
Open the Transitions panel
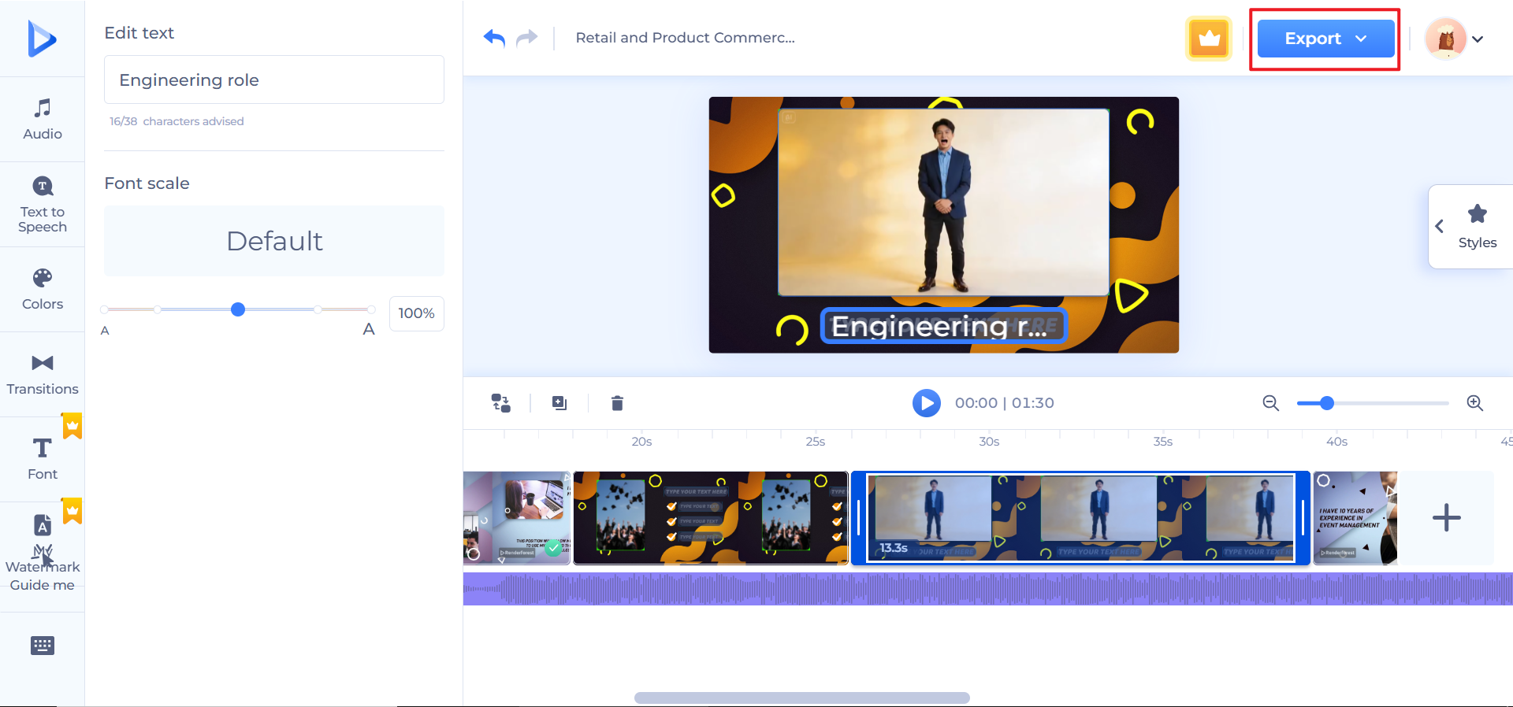point(43,375)
